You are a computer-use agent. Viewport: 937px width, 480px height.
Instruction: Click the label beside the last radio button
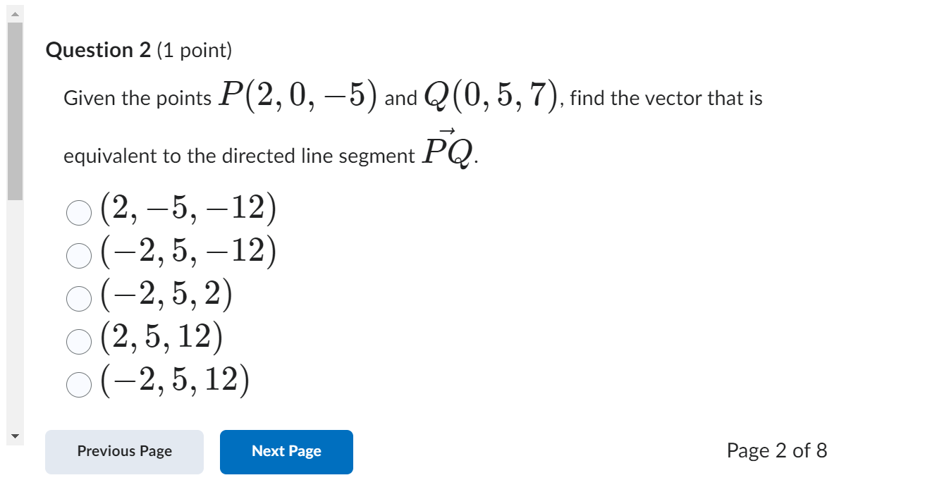(x=176, y=381)
